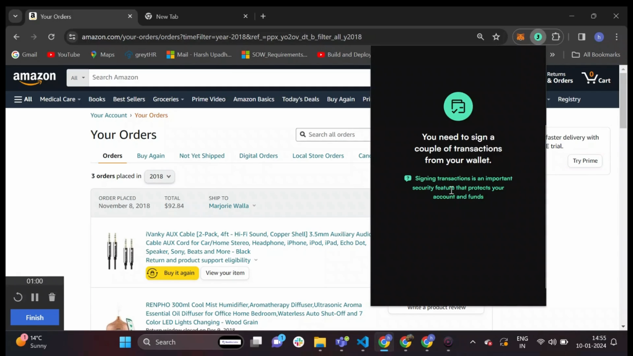
Task: Open Slack from the taskbar
Action: tap(299, 342)
